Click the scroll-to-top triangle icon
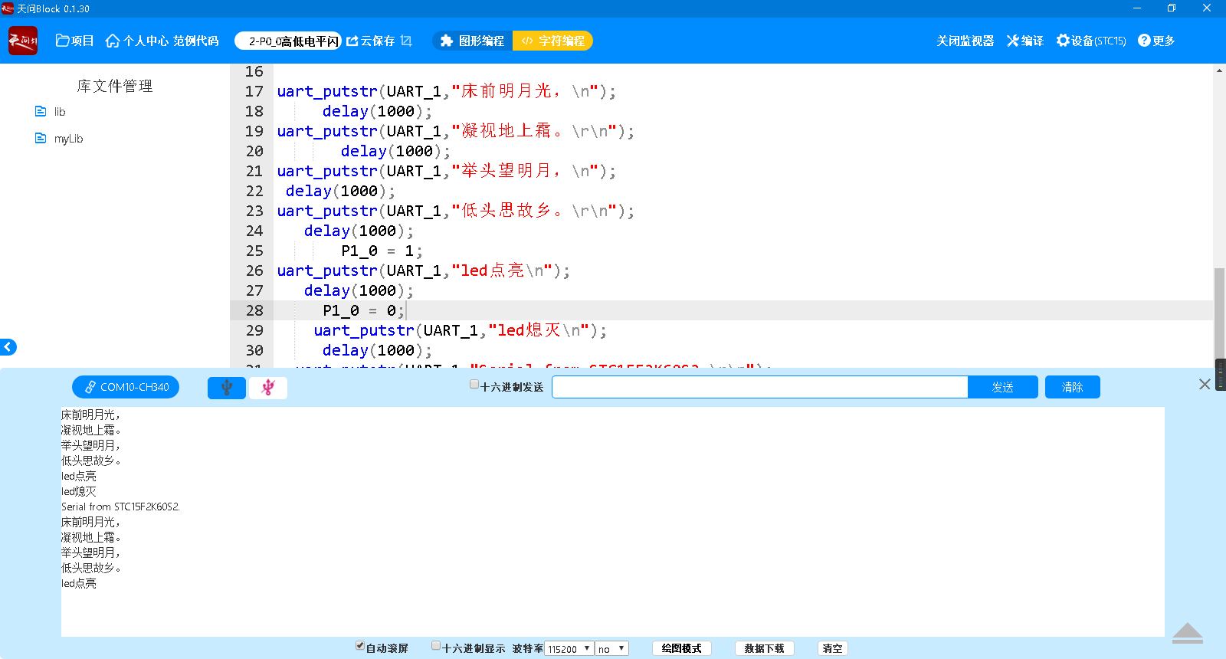Screen dimensions: 1226x659 click(x=1188, y=633)
